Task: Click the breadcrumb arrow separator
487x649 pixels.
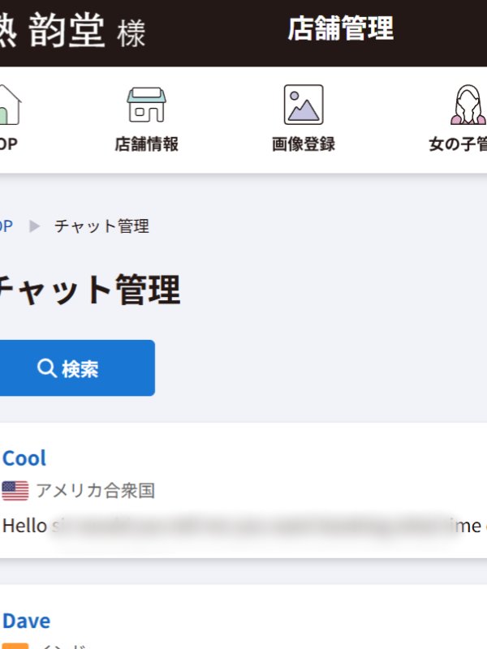Action: [x=34, y=226]
